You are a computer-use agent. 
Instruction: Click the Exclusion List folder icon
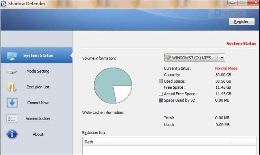(12, 87)
